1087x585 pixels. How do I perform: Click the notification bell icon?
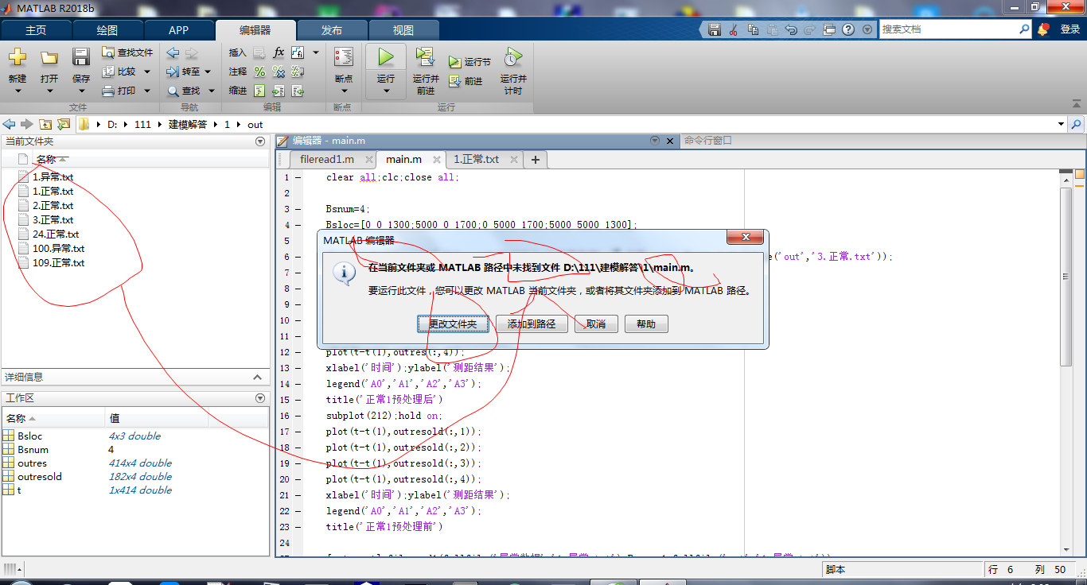click(x=1043, y=29)
